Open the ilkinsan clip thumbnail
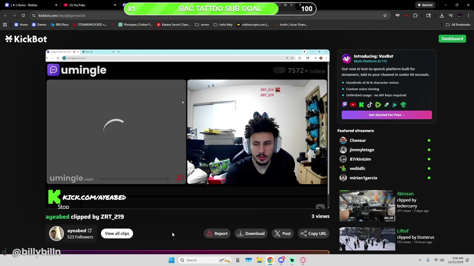Image resolution: width=474 pixels, height=266 pixels. pos(367,206)
